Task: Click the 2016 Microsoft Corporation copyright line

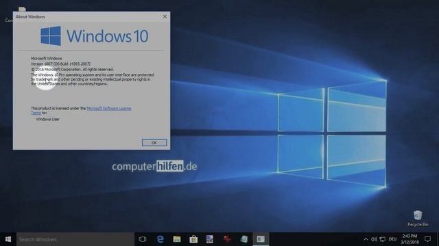Action: coord(72,69)
